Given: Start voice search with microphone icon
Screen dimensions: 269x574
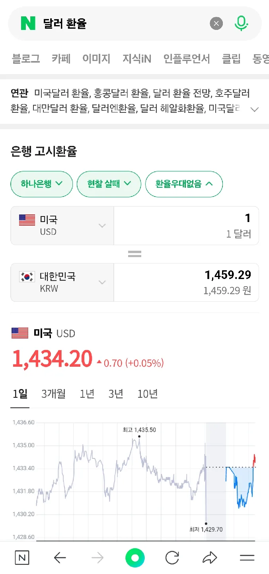Looking at the screenshot, I should pos(241,24).
